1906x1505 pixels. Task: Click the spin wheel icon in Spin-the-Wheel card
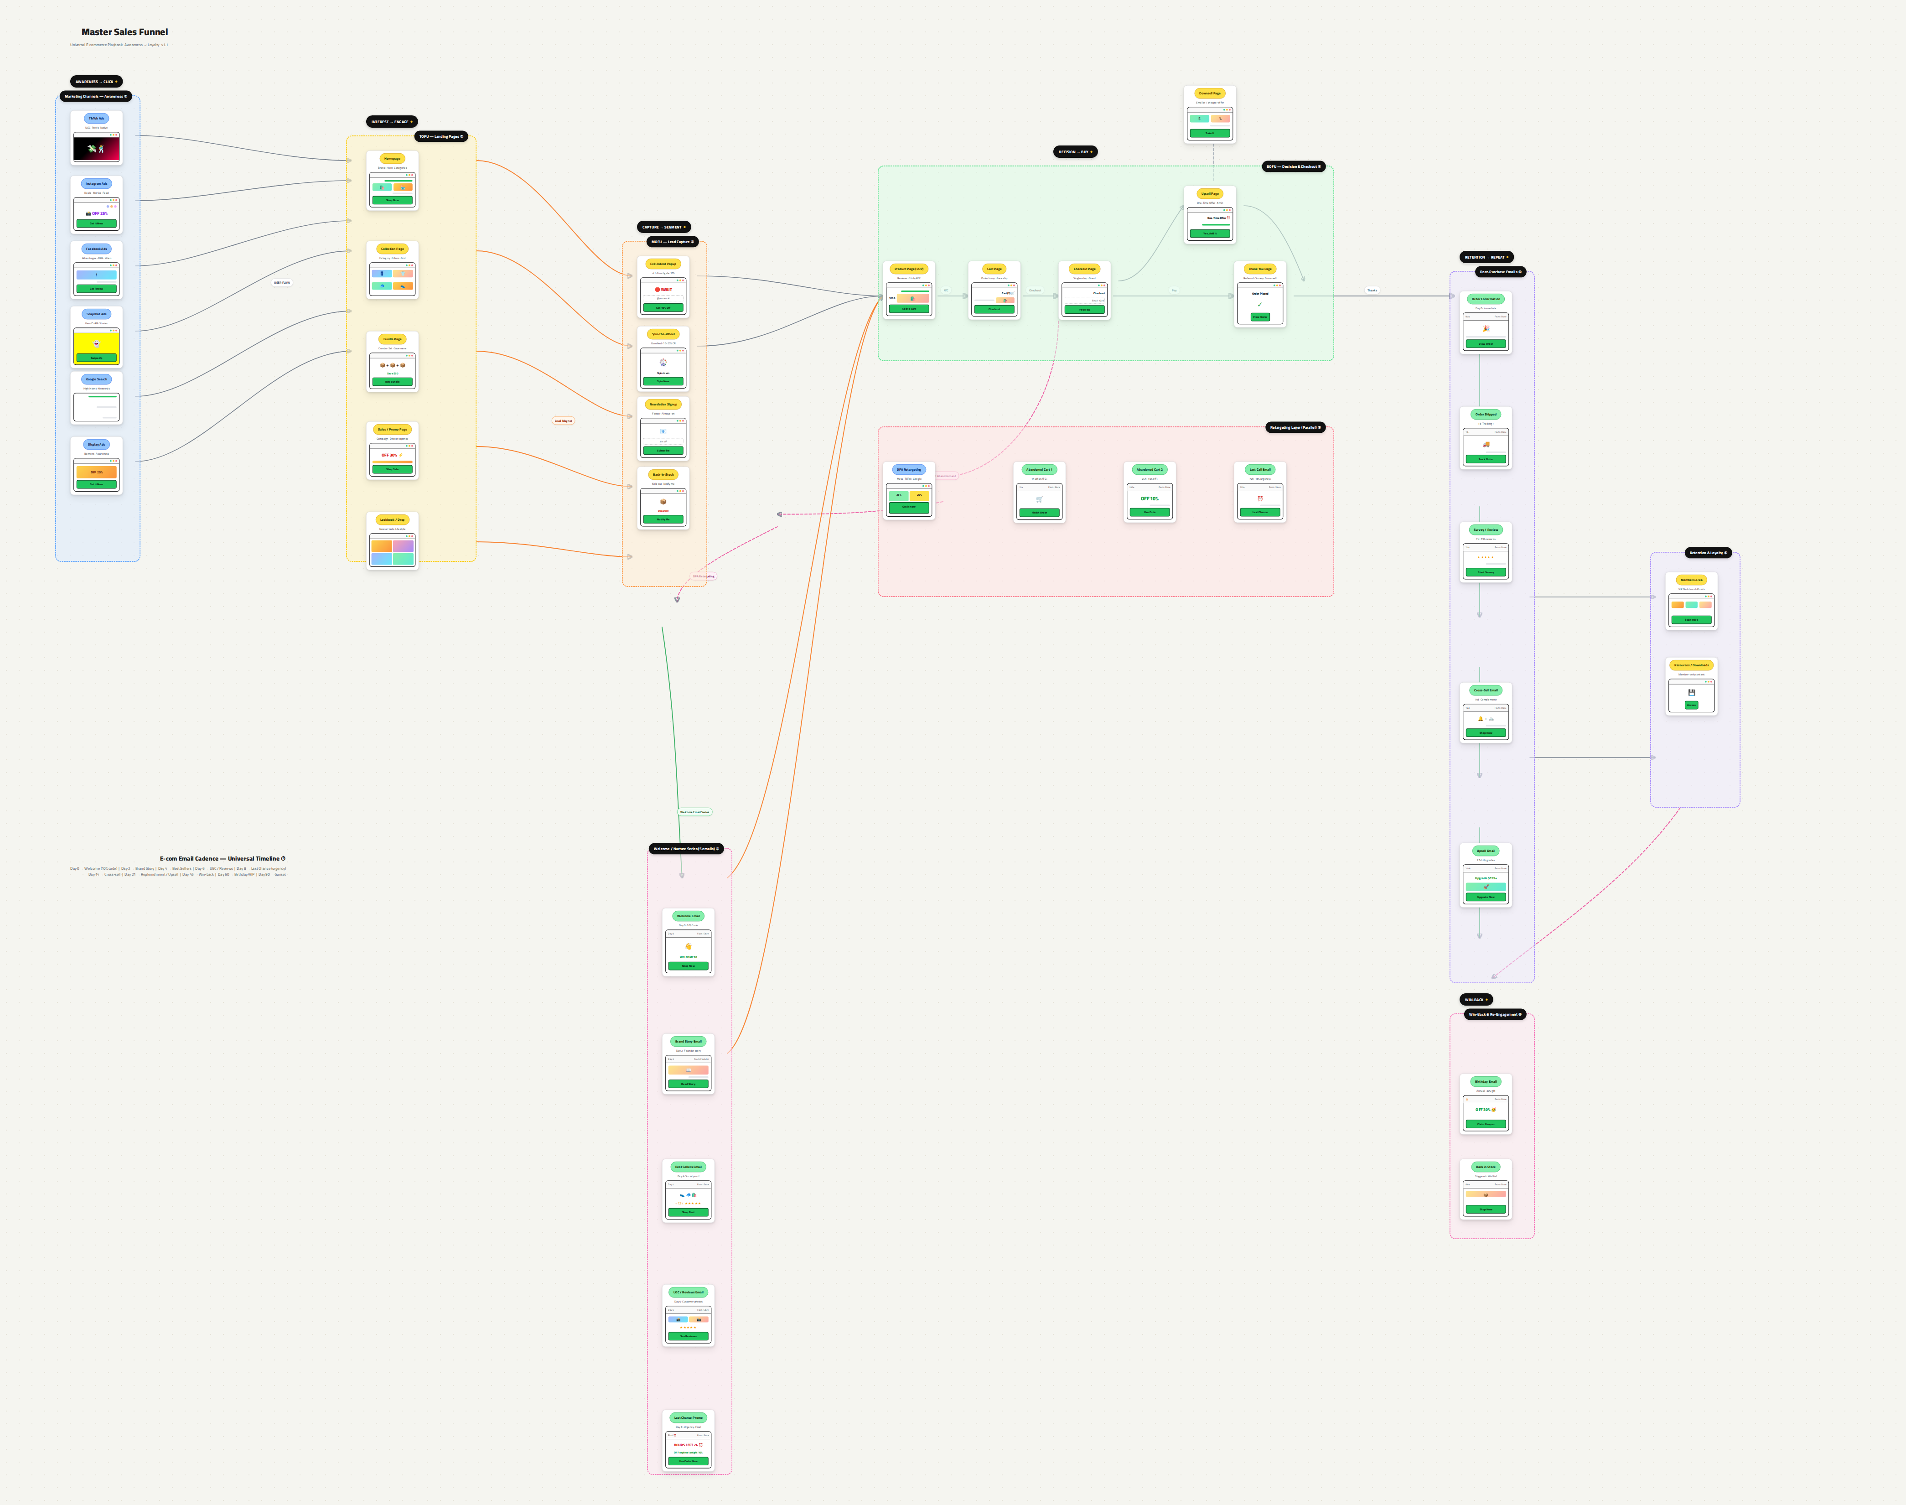(x=663, y=363)
